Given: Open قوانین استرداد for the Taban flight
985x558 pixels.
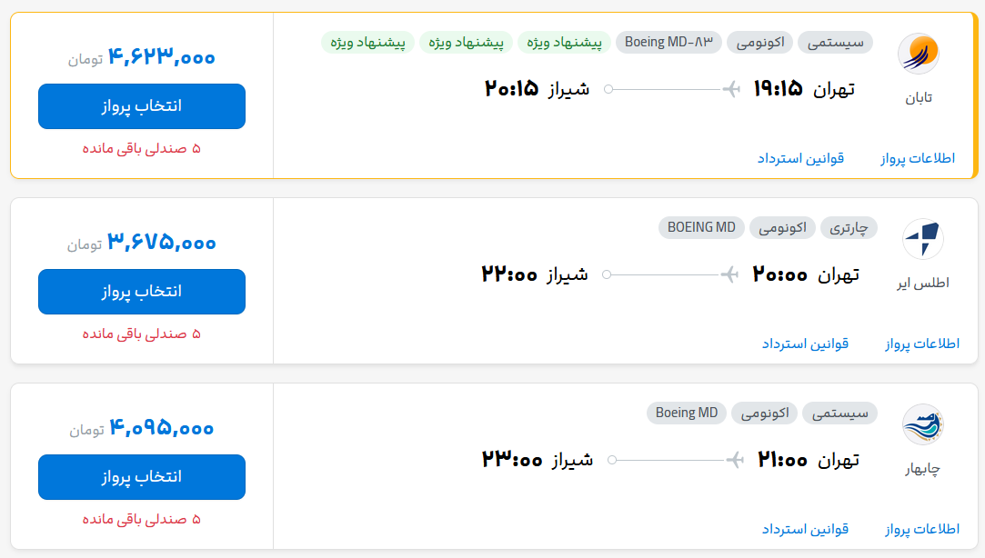Looking at the screenshot, I should pyautogui.click(x=800, y=158).
